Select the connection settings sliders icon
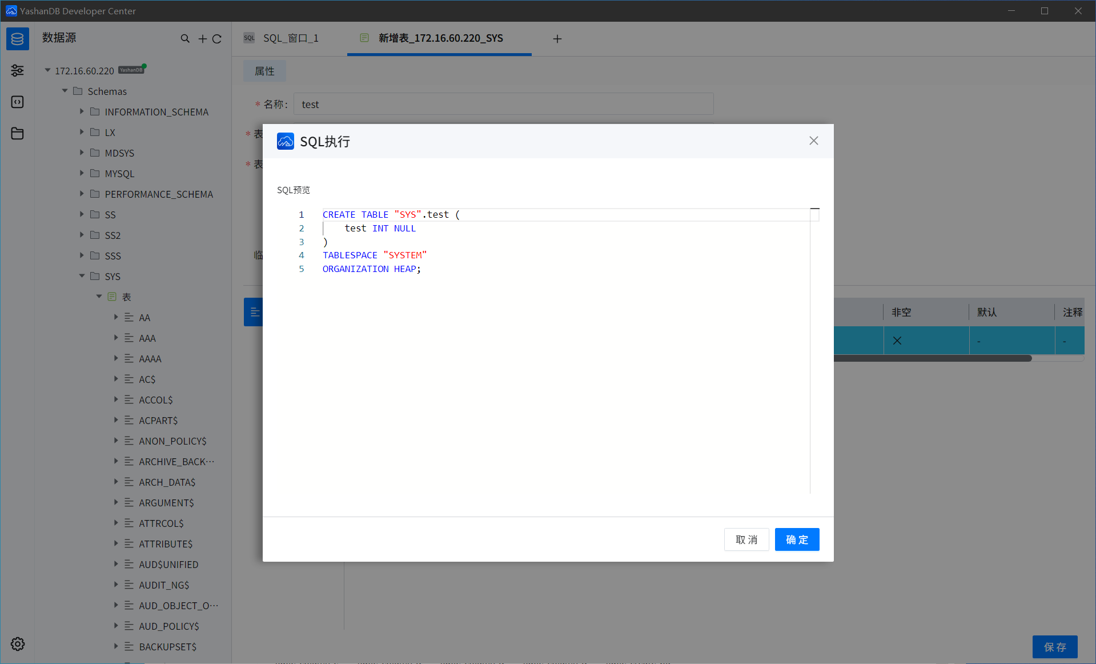The width and height of the screenshot is (1096, 664). [x=17, y=70]
